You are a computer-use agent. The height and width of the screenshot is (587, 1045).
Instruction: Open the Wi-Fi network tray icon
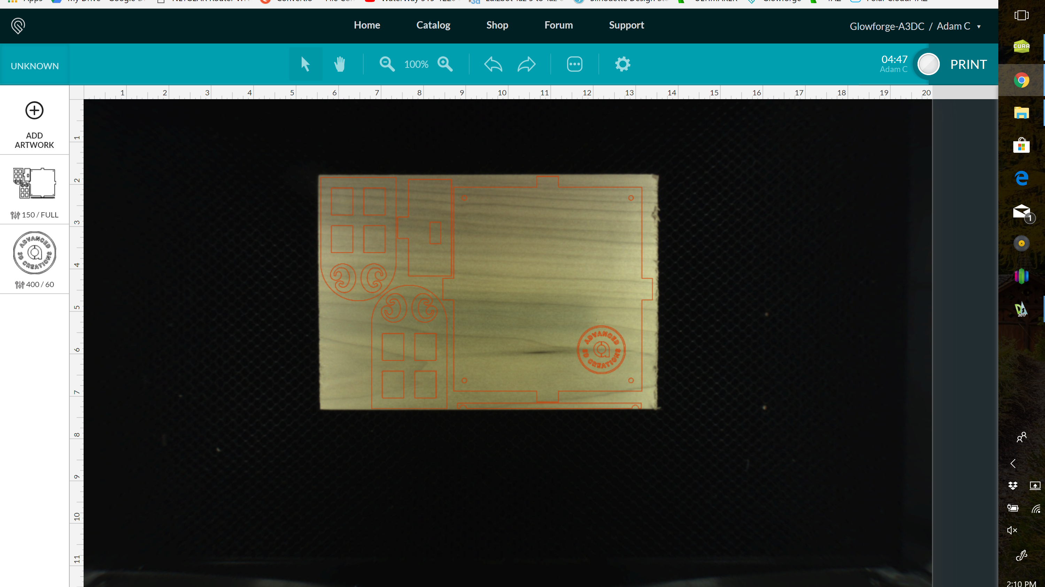point(1035,508)
